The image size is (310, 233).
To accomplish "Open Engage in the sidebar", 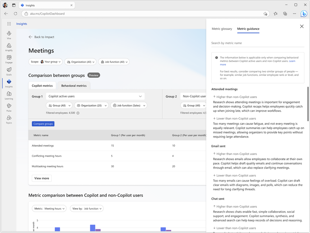I will point(9,59).
